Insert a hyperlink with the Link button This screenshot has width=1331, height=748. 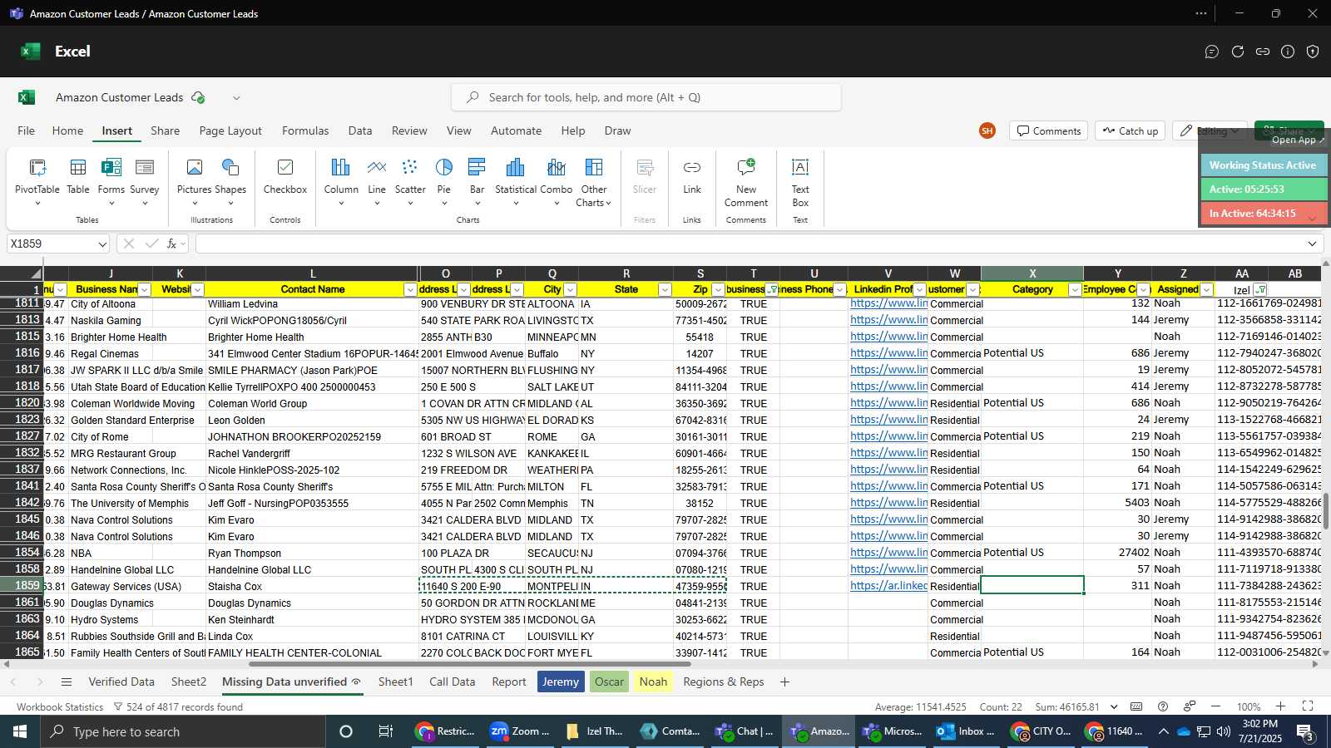pyautogui.click(x=692, y=176)
